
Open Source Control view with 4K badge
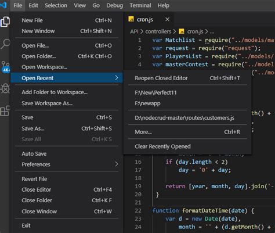(x=5, y=67)
